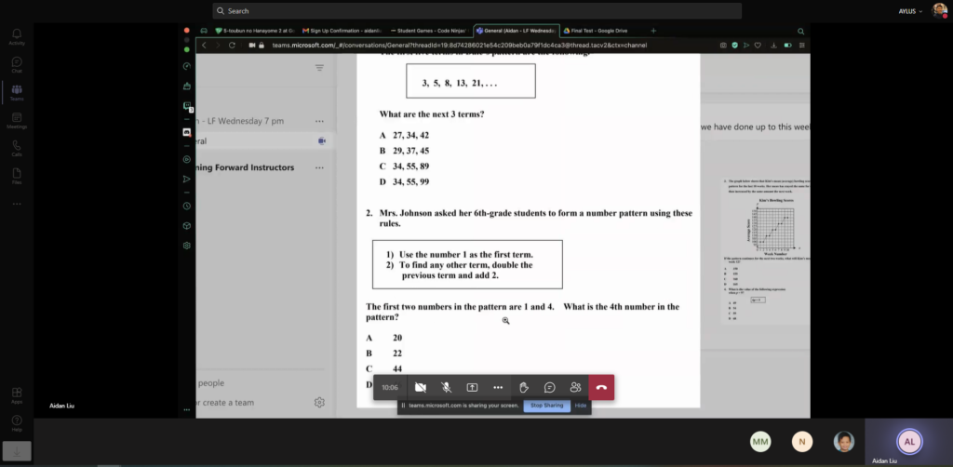Open browser downloads icon

click(x=773, y=45)
